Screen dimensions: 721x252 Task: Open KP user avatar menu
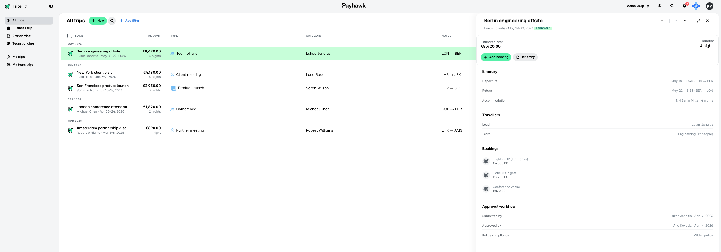point(709,6)
